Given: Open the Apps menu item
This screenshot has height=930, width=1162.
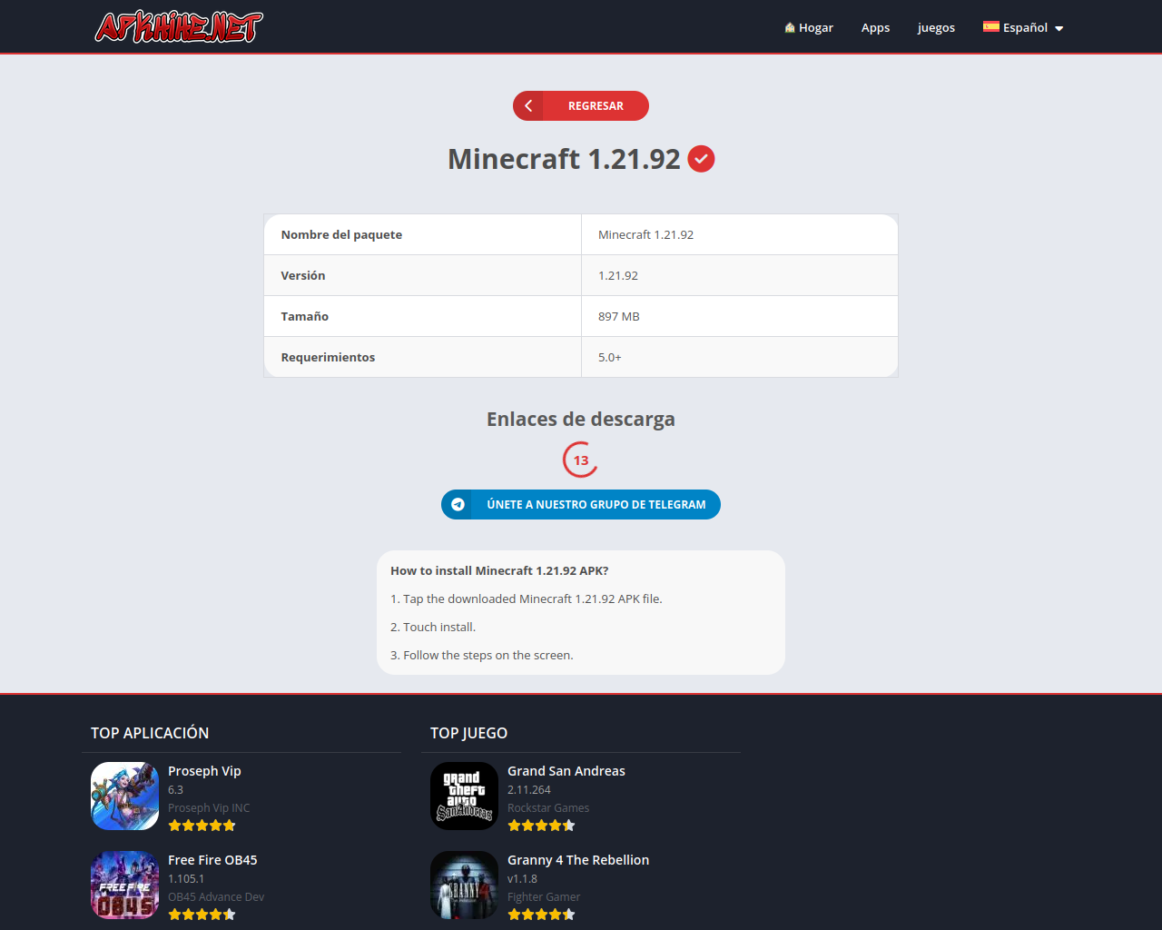Looking at the screenshot, I should 875,27.
